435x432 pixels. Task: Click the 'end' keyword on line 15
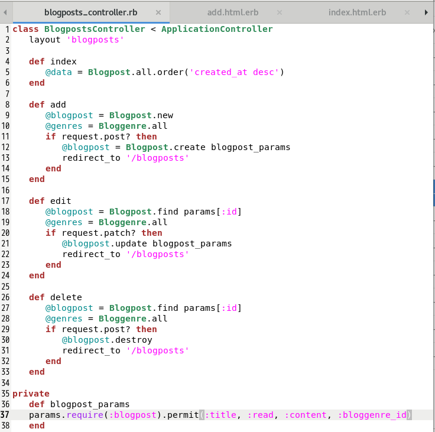pyautogui.click(x=37, y=179)
